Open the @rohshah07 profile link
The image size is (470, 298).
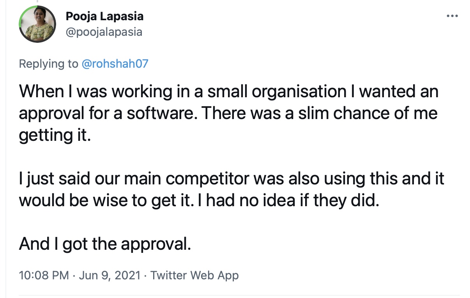pyautogui.click(x=115, y=64)
